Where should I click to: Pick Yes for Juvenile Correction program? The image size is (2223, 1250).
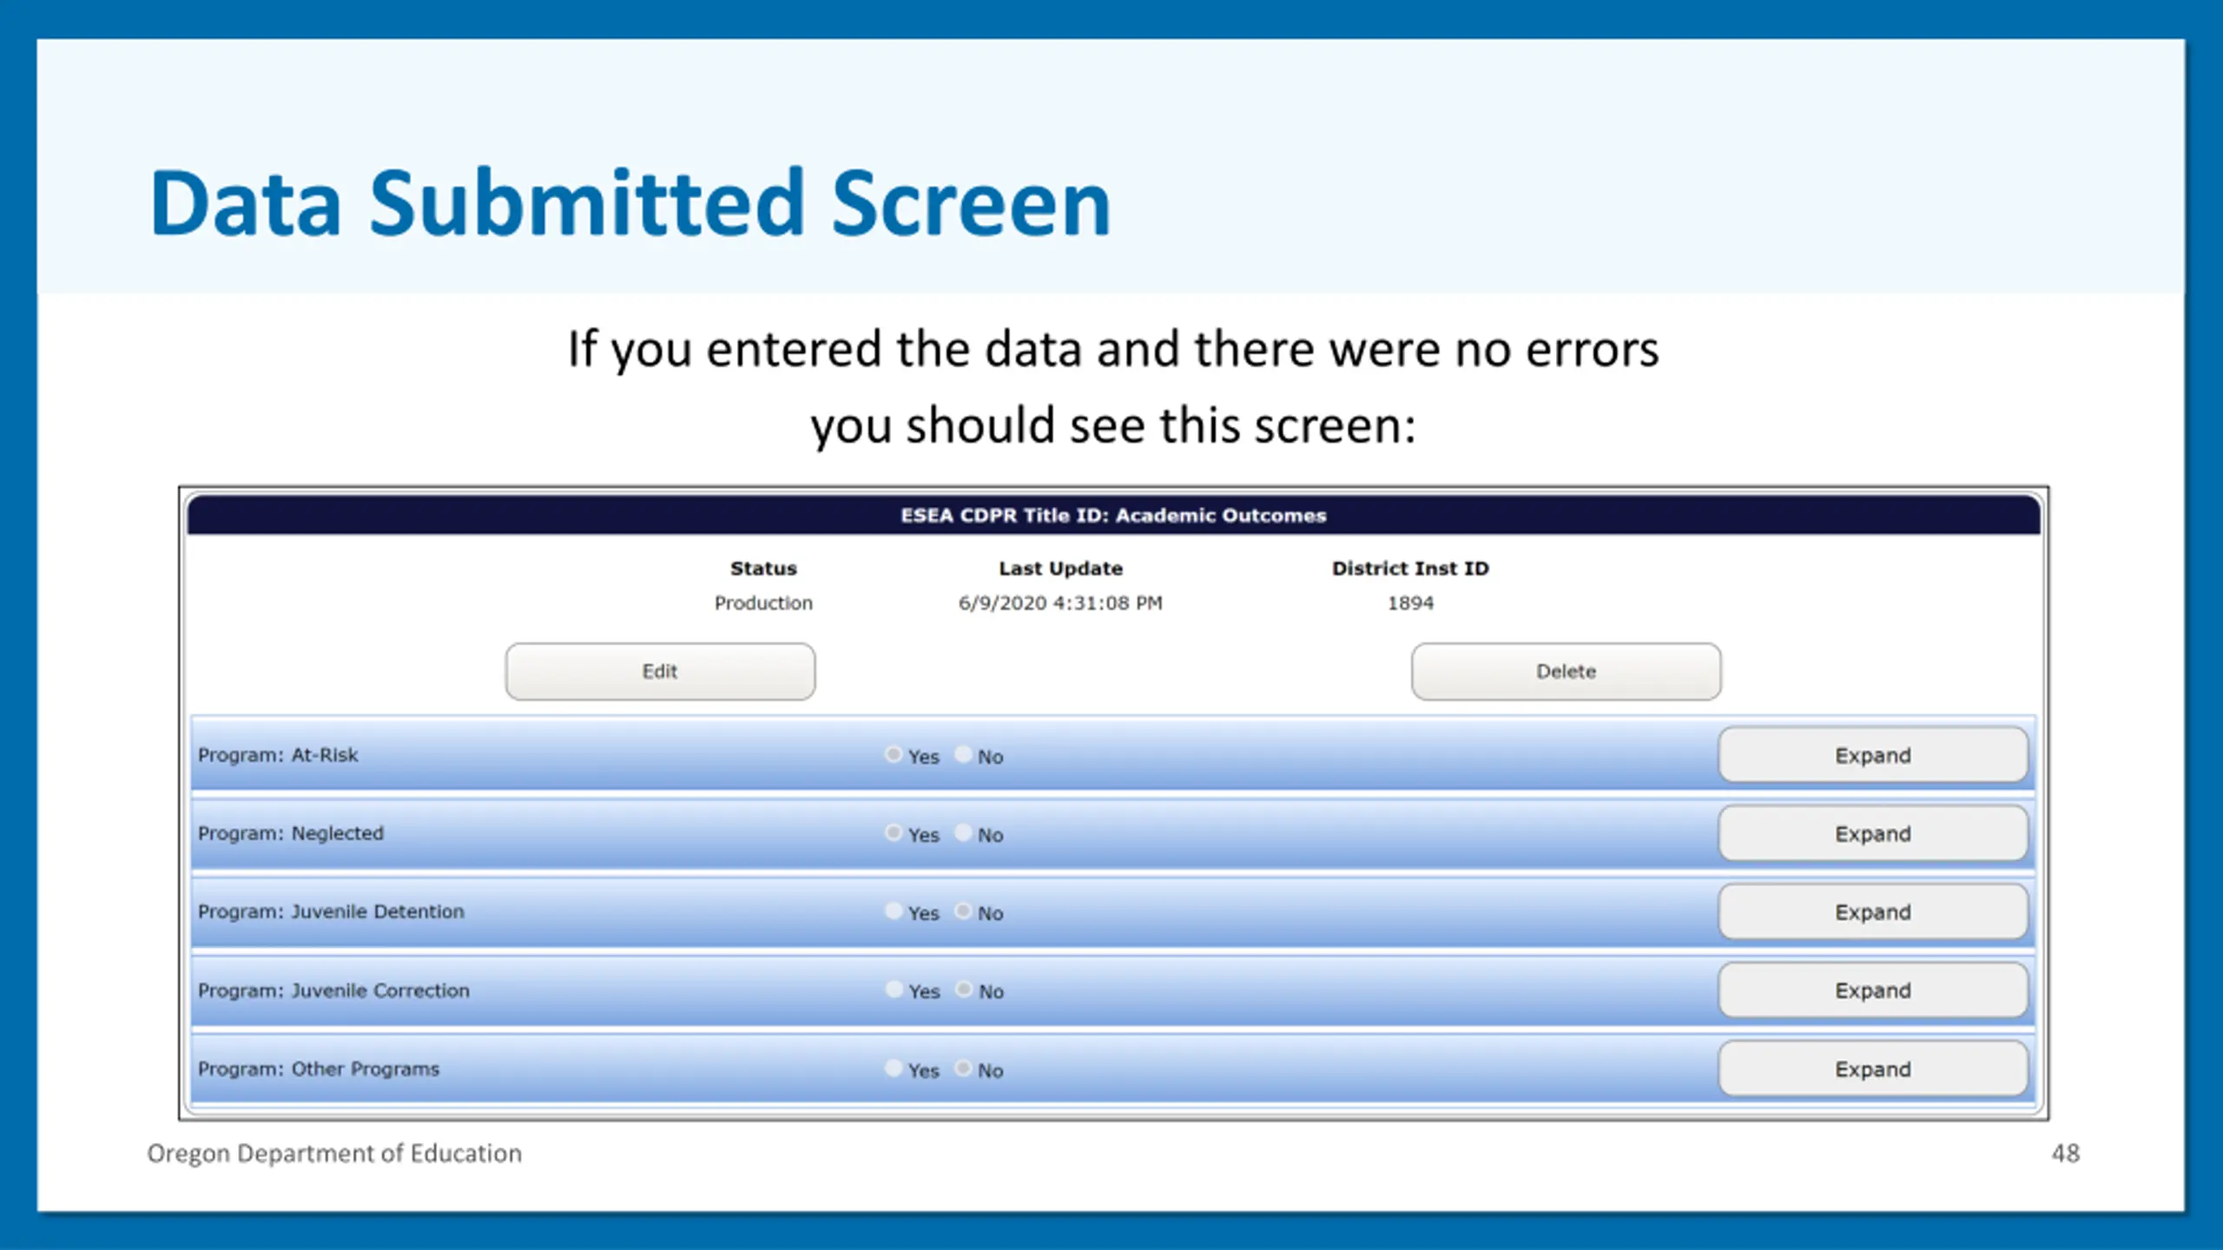click(894, 989)
